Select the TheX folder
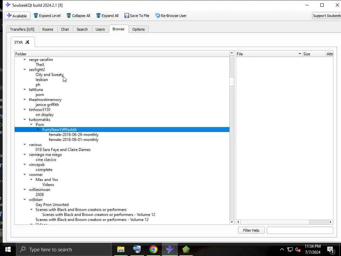Screen dimensions: 341x256 (x=40, y=64)
